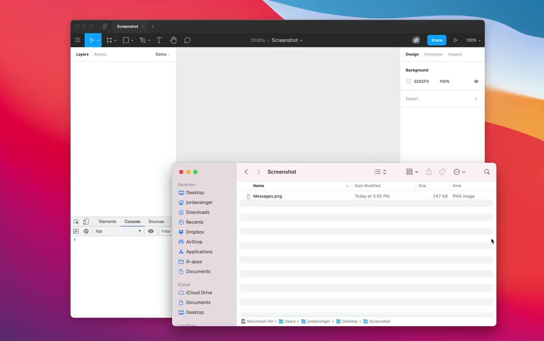Open the 100% zoom dropdown in Figma
Image resolution: width=544 pixels, height=341 pixels.
click(x=473, y=40)
